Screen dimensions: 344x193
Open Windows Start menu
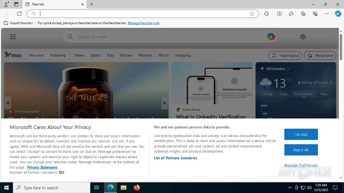click(x=6, y=188)
